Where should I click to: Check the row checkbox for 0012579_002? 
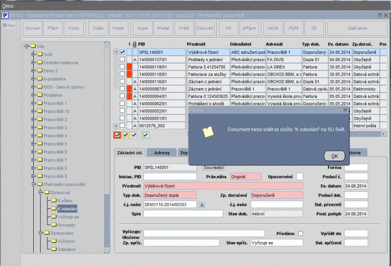(122, 125)
